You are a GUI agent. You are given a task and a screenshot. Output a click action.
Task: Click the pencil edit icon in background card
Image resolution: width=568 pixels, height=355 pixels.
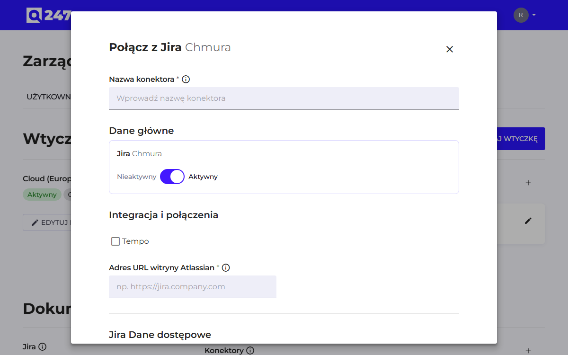528,221
